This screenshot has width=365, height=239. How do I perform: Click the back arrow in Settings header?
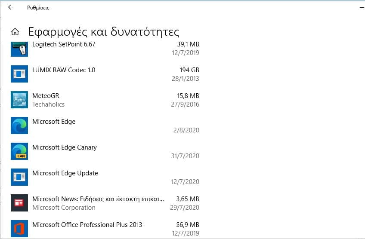pyautogui.click(x=11, y=7)
